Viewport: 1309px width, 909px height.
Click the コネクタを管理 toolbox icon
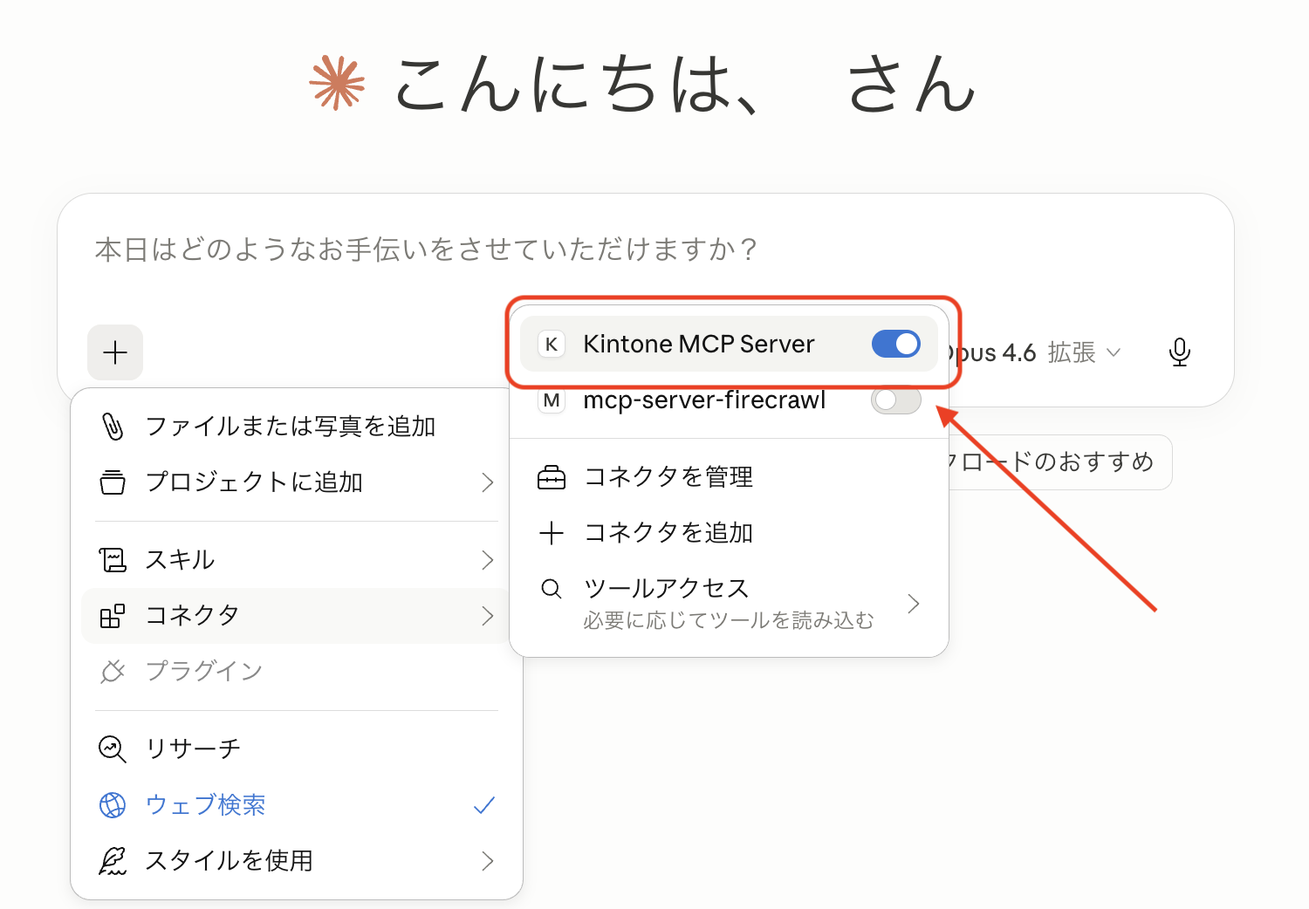tap(552, 478)
